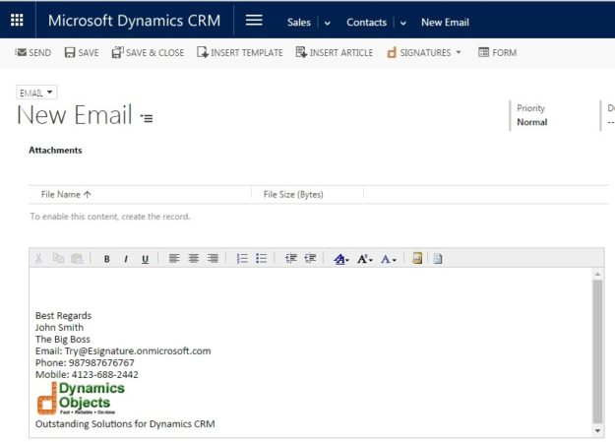Open the app launcher grid

pos(17,20)
